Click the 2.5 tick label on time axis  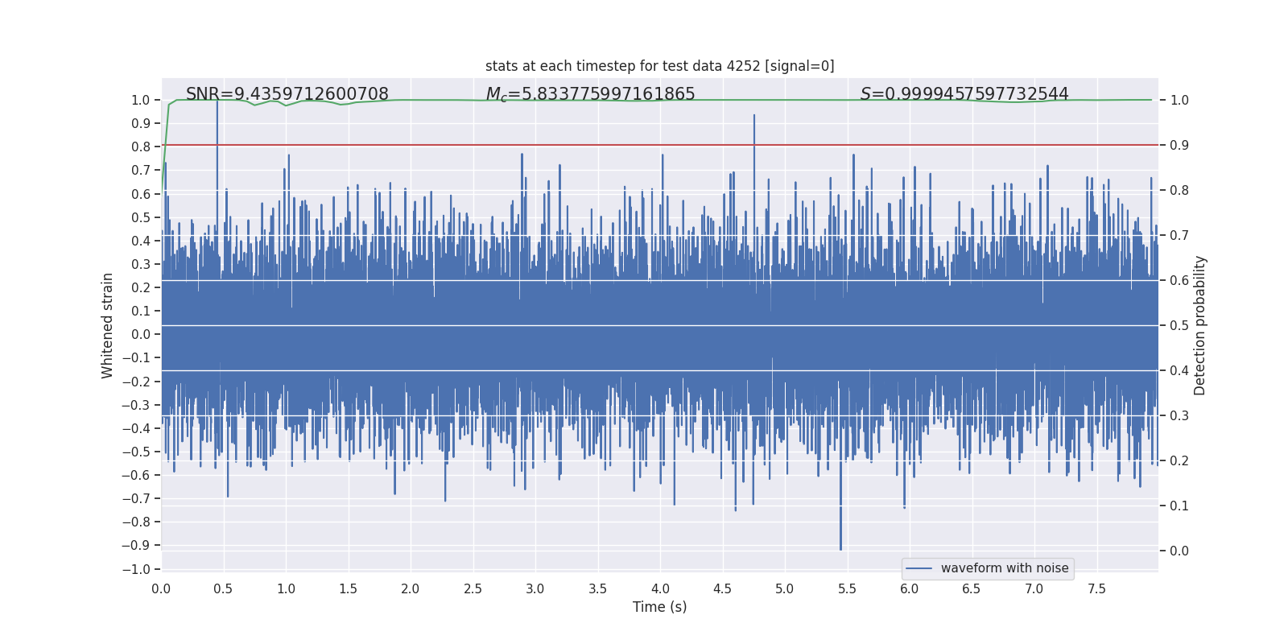click(x=473, y=588)
